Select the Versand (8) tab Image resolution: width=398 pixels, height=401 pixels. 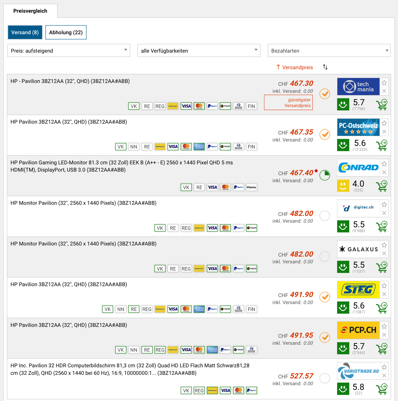(25, 32)
